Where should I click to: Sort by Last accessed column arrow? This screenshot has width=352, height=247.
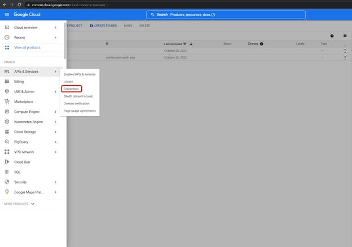pos(191,43)
